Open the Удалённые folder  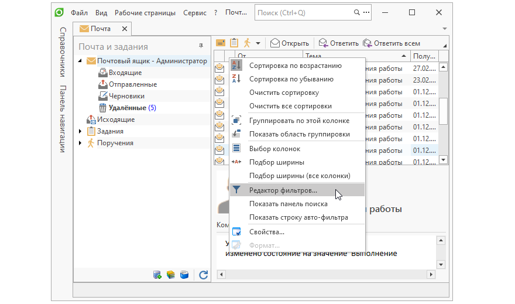click(128, 108)
